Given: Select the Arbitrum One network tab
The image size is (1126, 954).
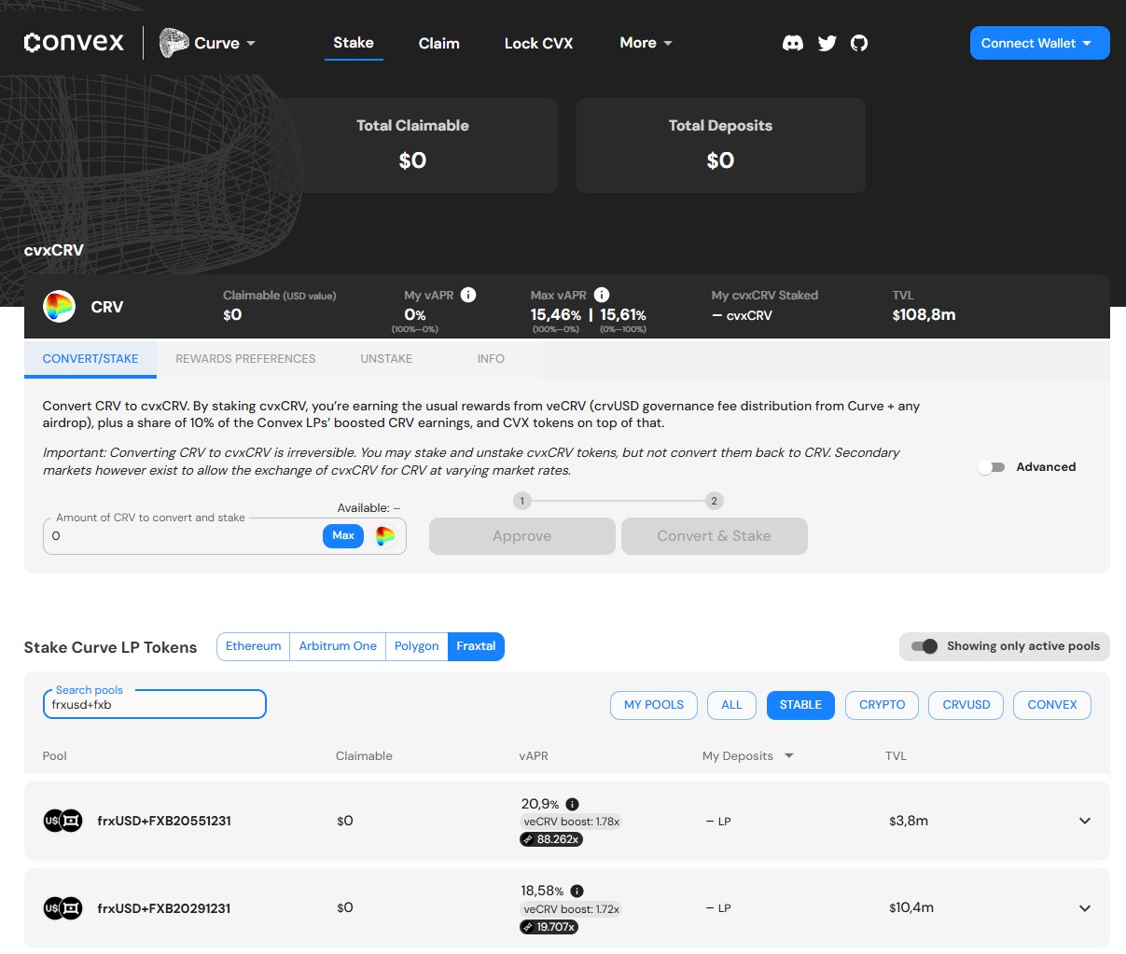Looking at the screenshot, I should click(x=338, y=646).
